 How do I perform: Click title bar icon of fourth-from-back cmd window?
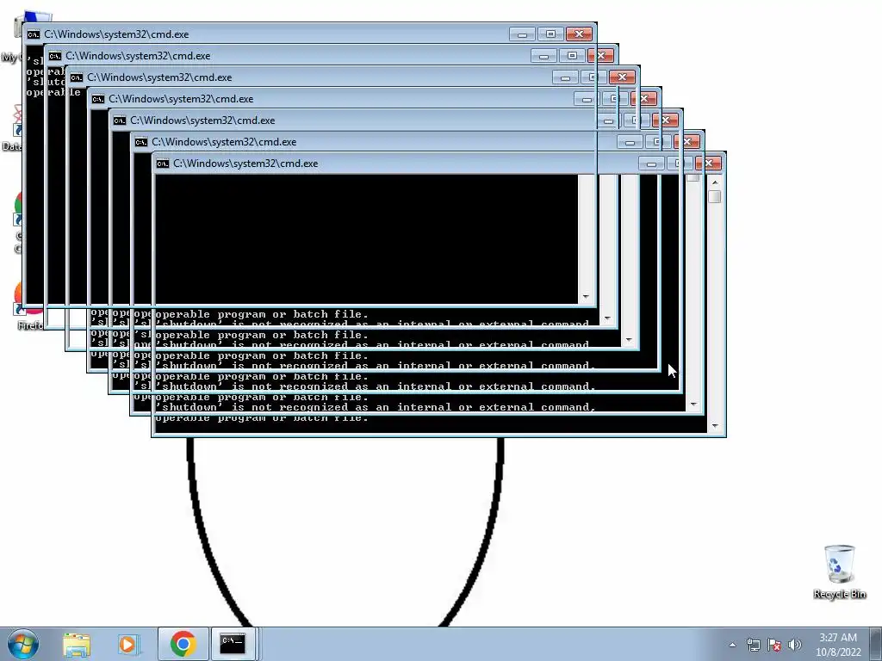(x=98, y=99)
